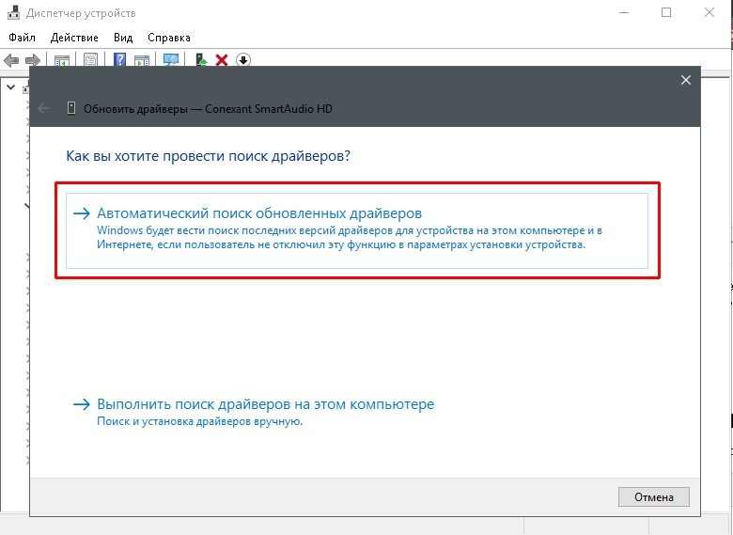Open the Properties toolbar icon
This screenshot has width=733, height=535.
pos(91,60)
